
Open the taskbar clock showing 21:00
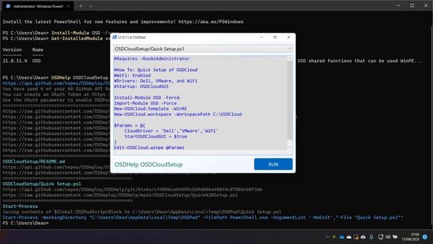click(411, 237)
